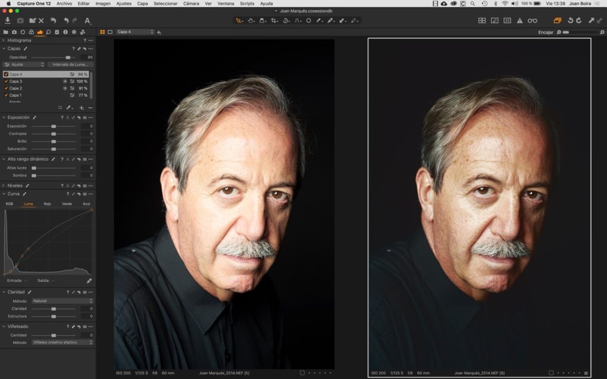This screenshot has height=379, width=607.
Task: Click the Encajar zoom fit label
Action: 546,33
